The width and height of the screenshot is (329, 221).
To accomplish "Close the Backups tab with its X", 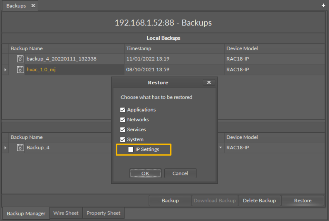I will pos(33,6).
